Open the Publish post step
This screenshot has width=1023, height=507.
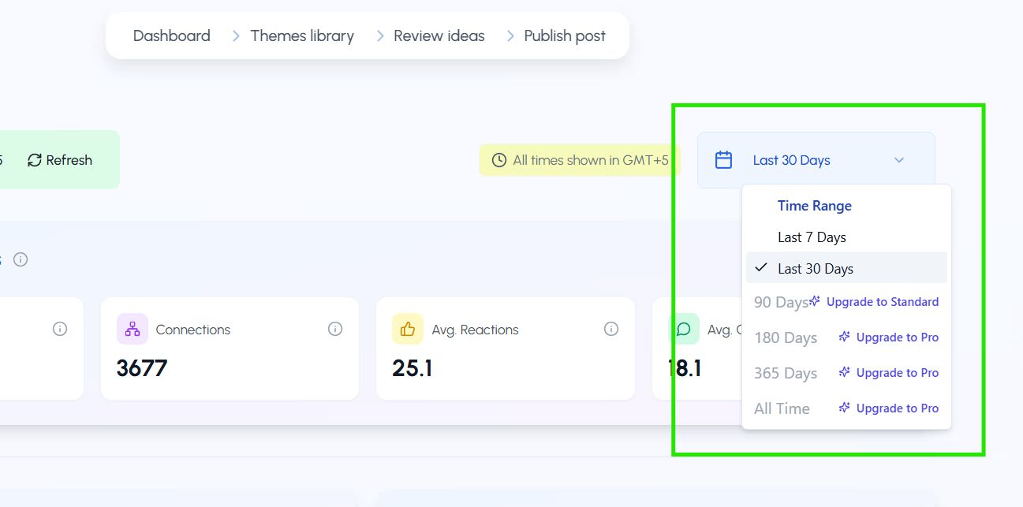565,35
